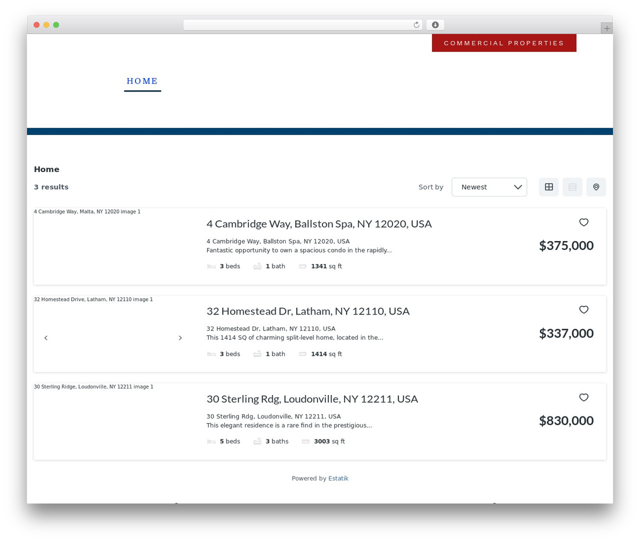Open 30 Sterling Rdg, Loudonville listing title

(x=312, y=399)
